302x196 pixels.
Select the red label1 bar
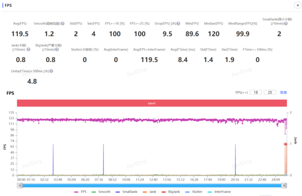152,103
